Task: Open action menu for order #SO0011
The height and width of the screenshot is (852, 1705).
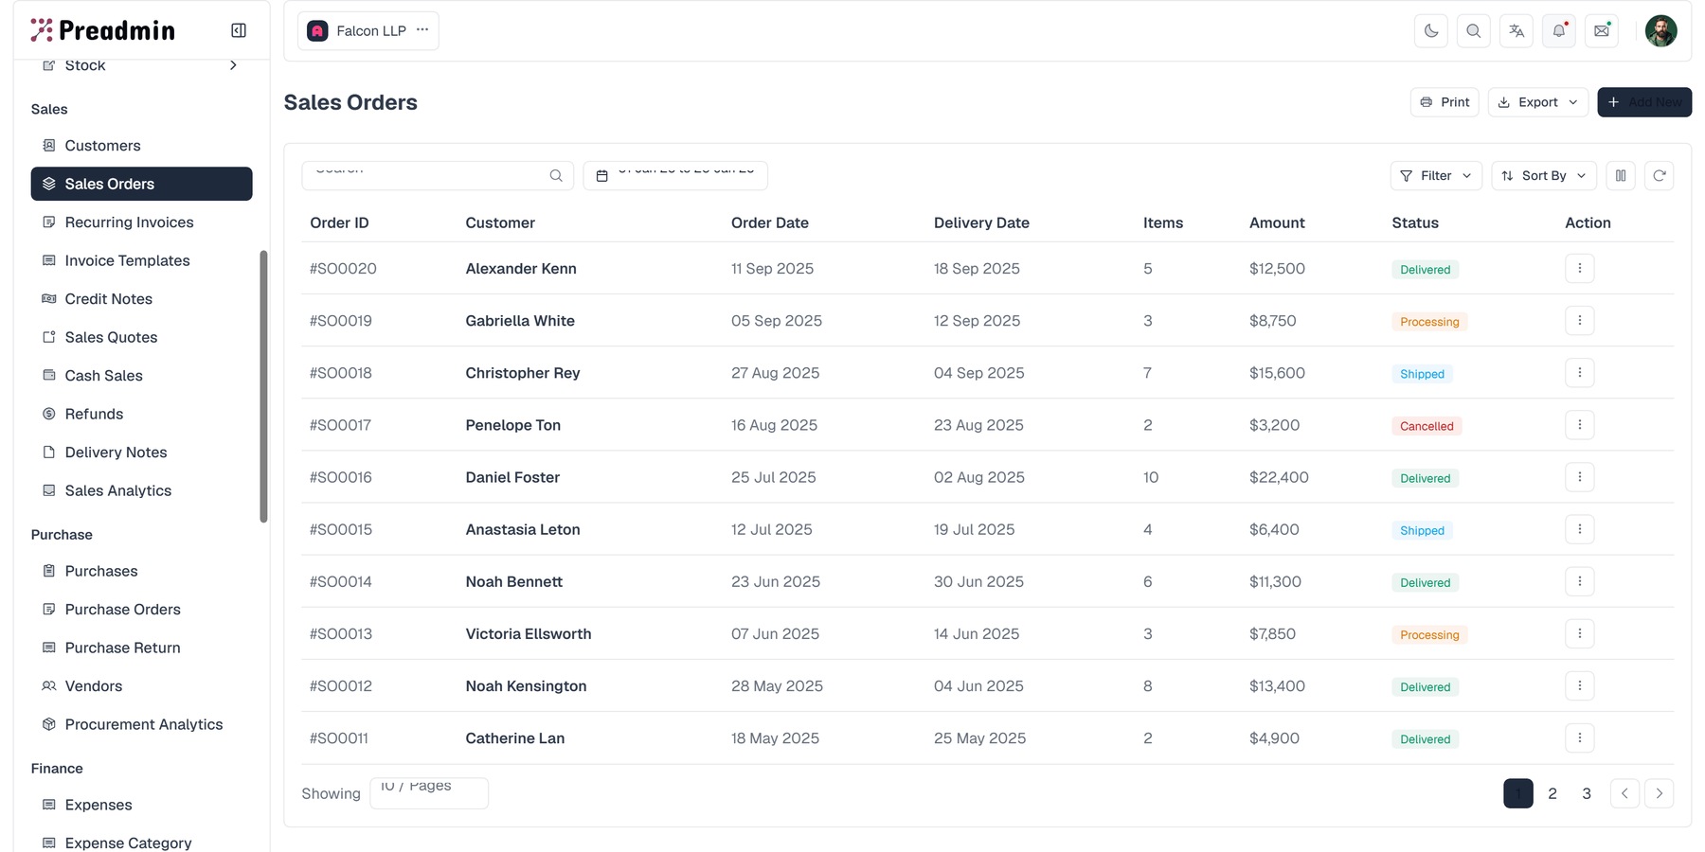Action: (1580, 737)
